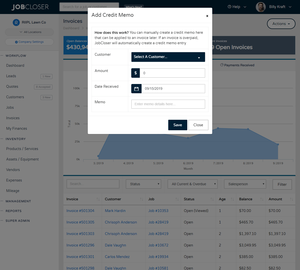This screenshot has width=300, height=270.
Task: Click the dollar sign icon beside Amount
Action: coord(135,73)
